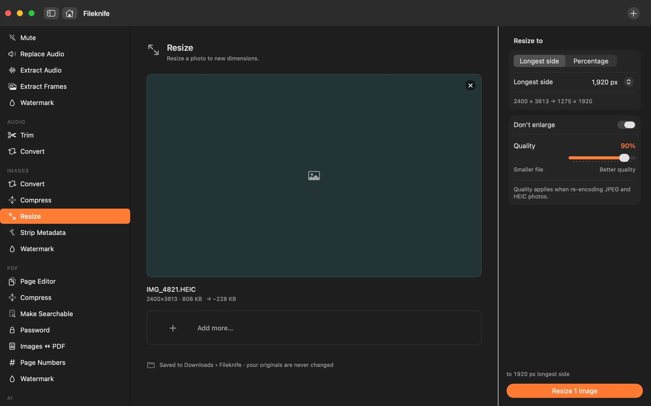
Task: Click the 90% quality value
Action: tap(628, 146)
